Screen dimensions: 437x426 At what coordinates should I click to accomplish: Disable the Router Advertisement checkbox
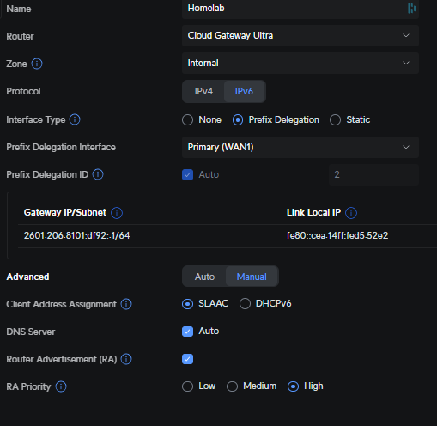point(187,359)
